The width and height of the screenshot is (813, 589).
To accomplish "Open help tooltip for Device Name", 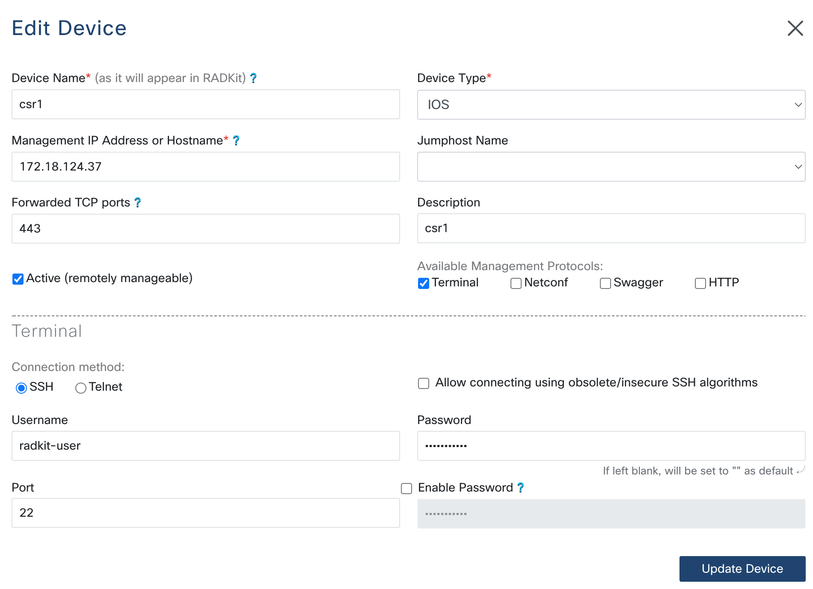I will click(253, 78).
